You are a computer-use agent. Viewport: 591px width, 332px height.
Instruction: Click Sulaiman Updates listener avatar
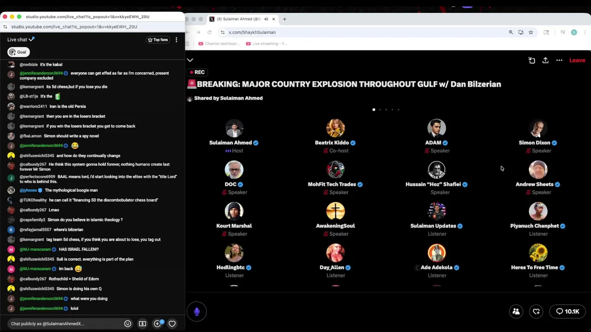click(437, 211)
